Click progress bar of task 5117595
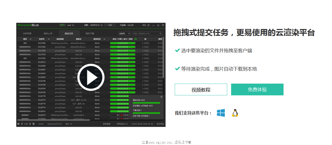332x145 pixels. (x=123, y=43)
